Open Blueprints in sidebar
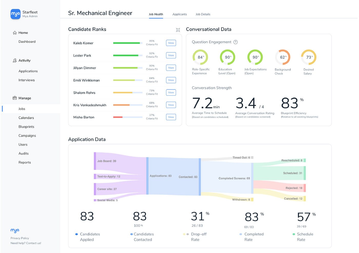 click(26, 127)
